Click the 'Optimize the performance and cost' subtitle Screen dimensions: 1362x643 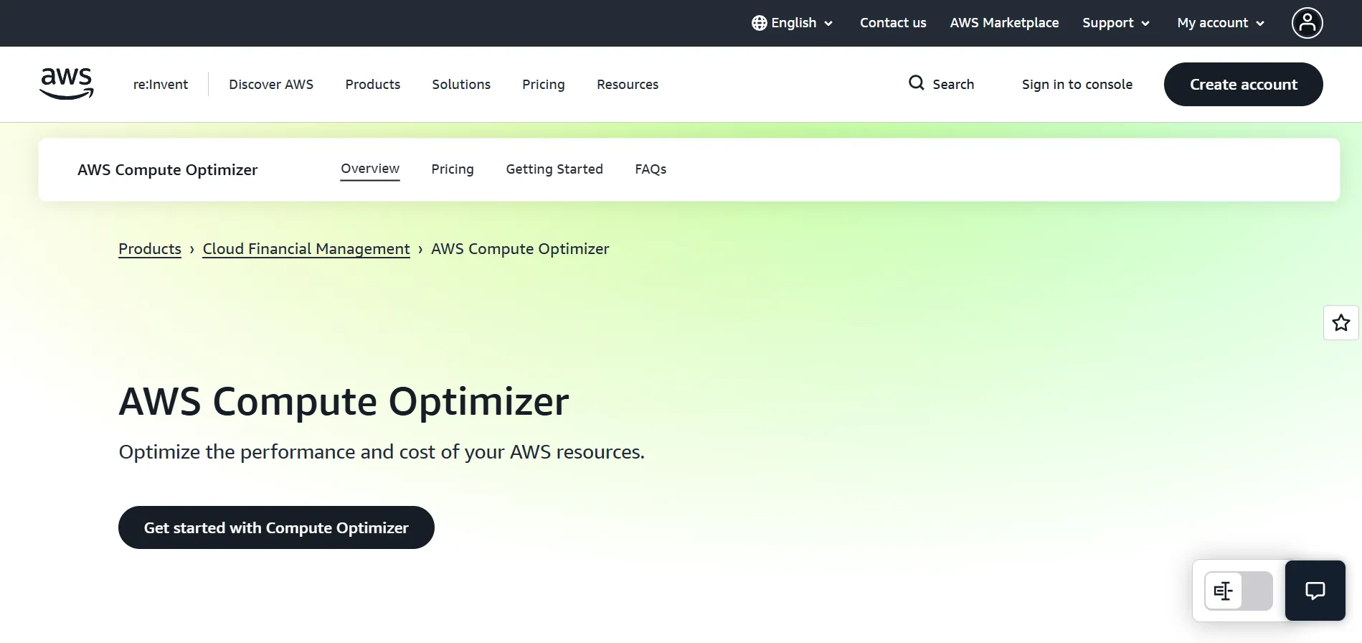pos(382,452)
